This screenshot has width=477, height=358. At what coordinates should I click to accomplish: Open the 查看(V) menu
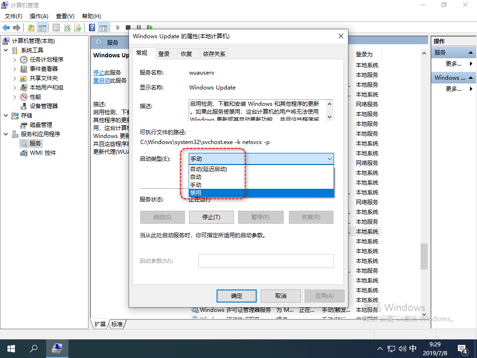coord(65,16)
